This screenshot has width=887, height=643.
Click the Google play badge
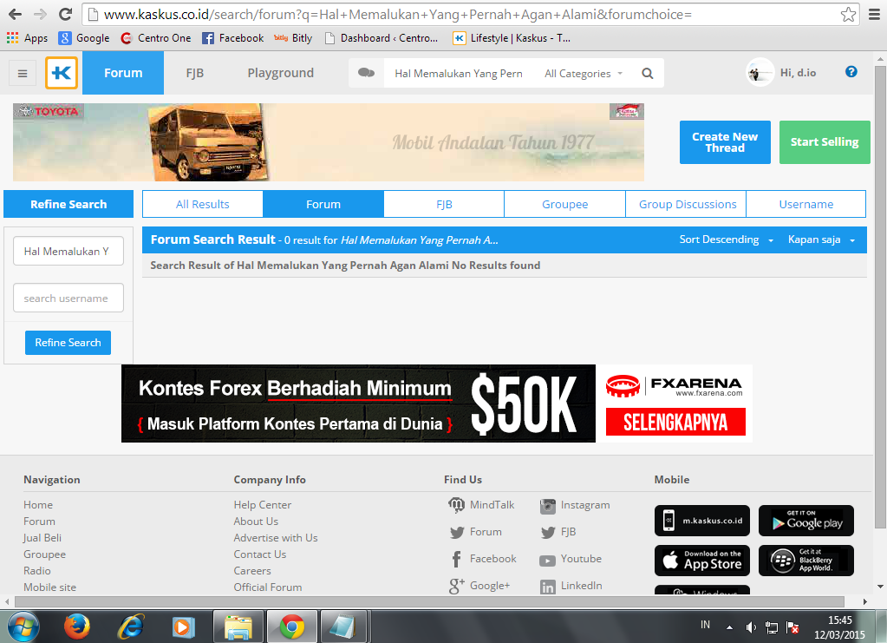pyautogui.click(x=805, y=521)
